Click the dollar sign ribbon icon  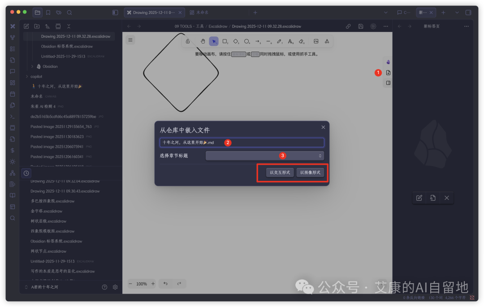pyautogui.click(x=13, y=150)
